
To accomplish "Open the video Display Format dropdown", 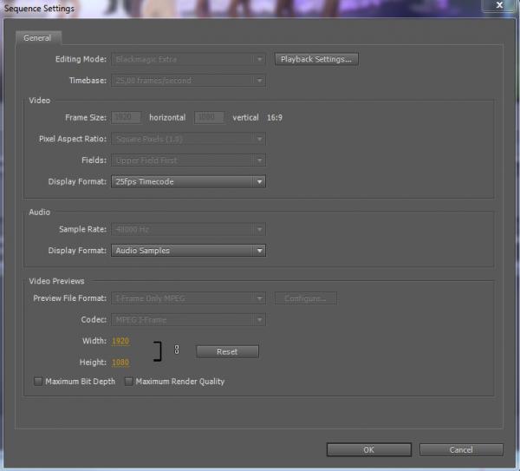I will (x=188, y=182).
